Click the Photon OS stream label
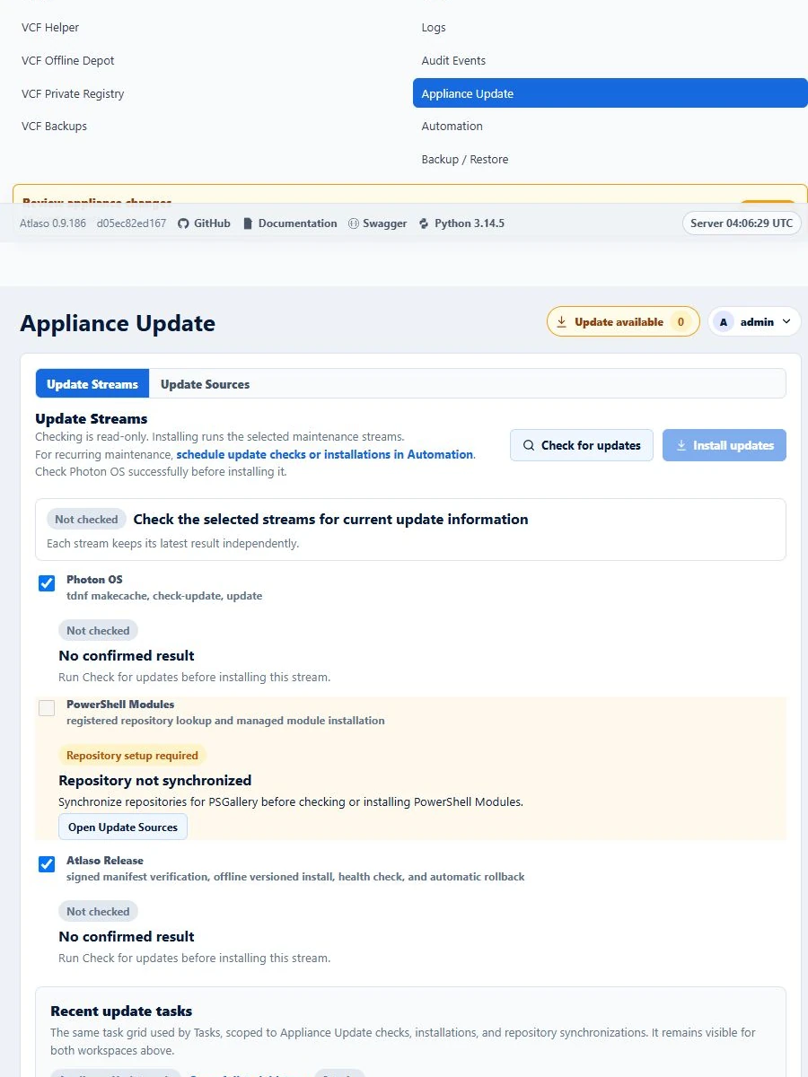This screenshot has height=1077, width=808. [x=94, y=580]
